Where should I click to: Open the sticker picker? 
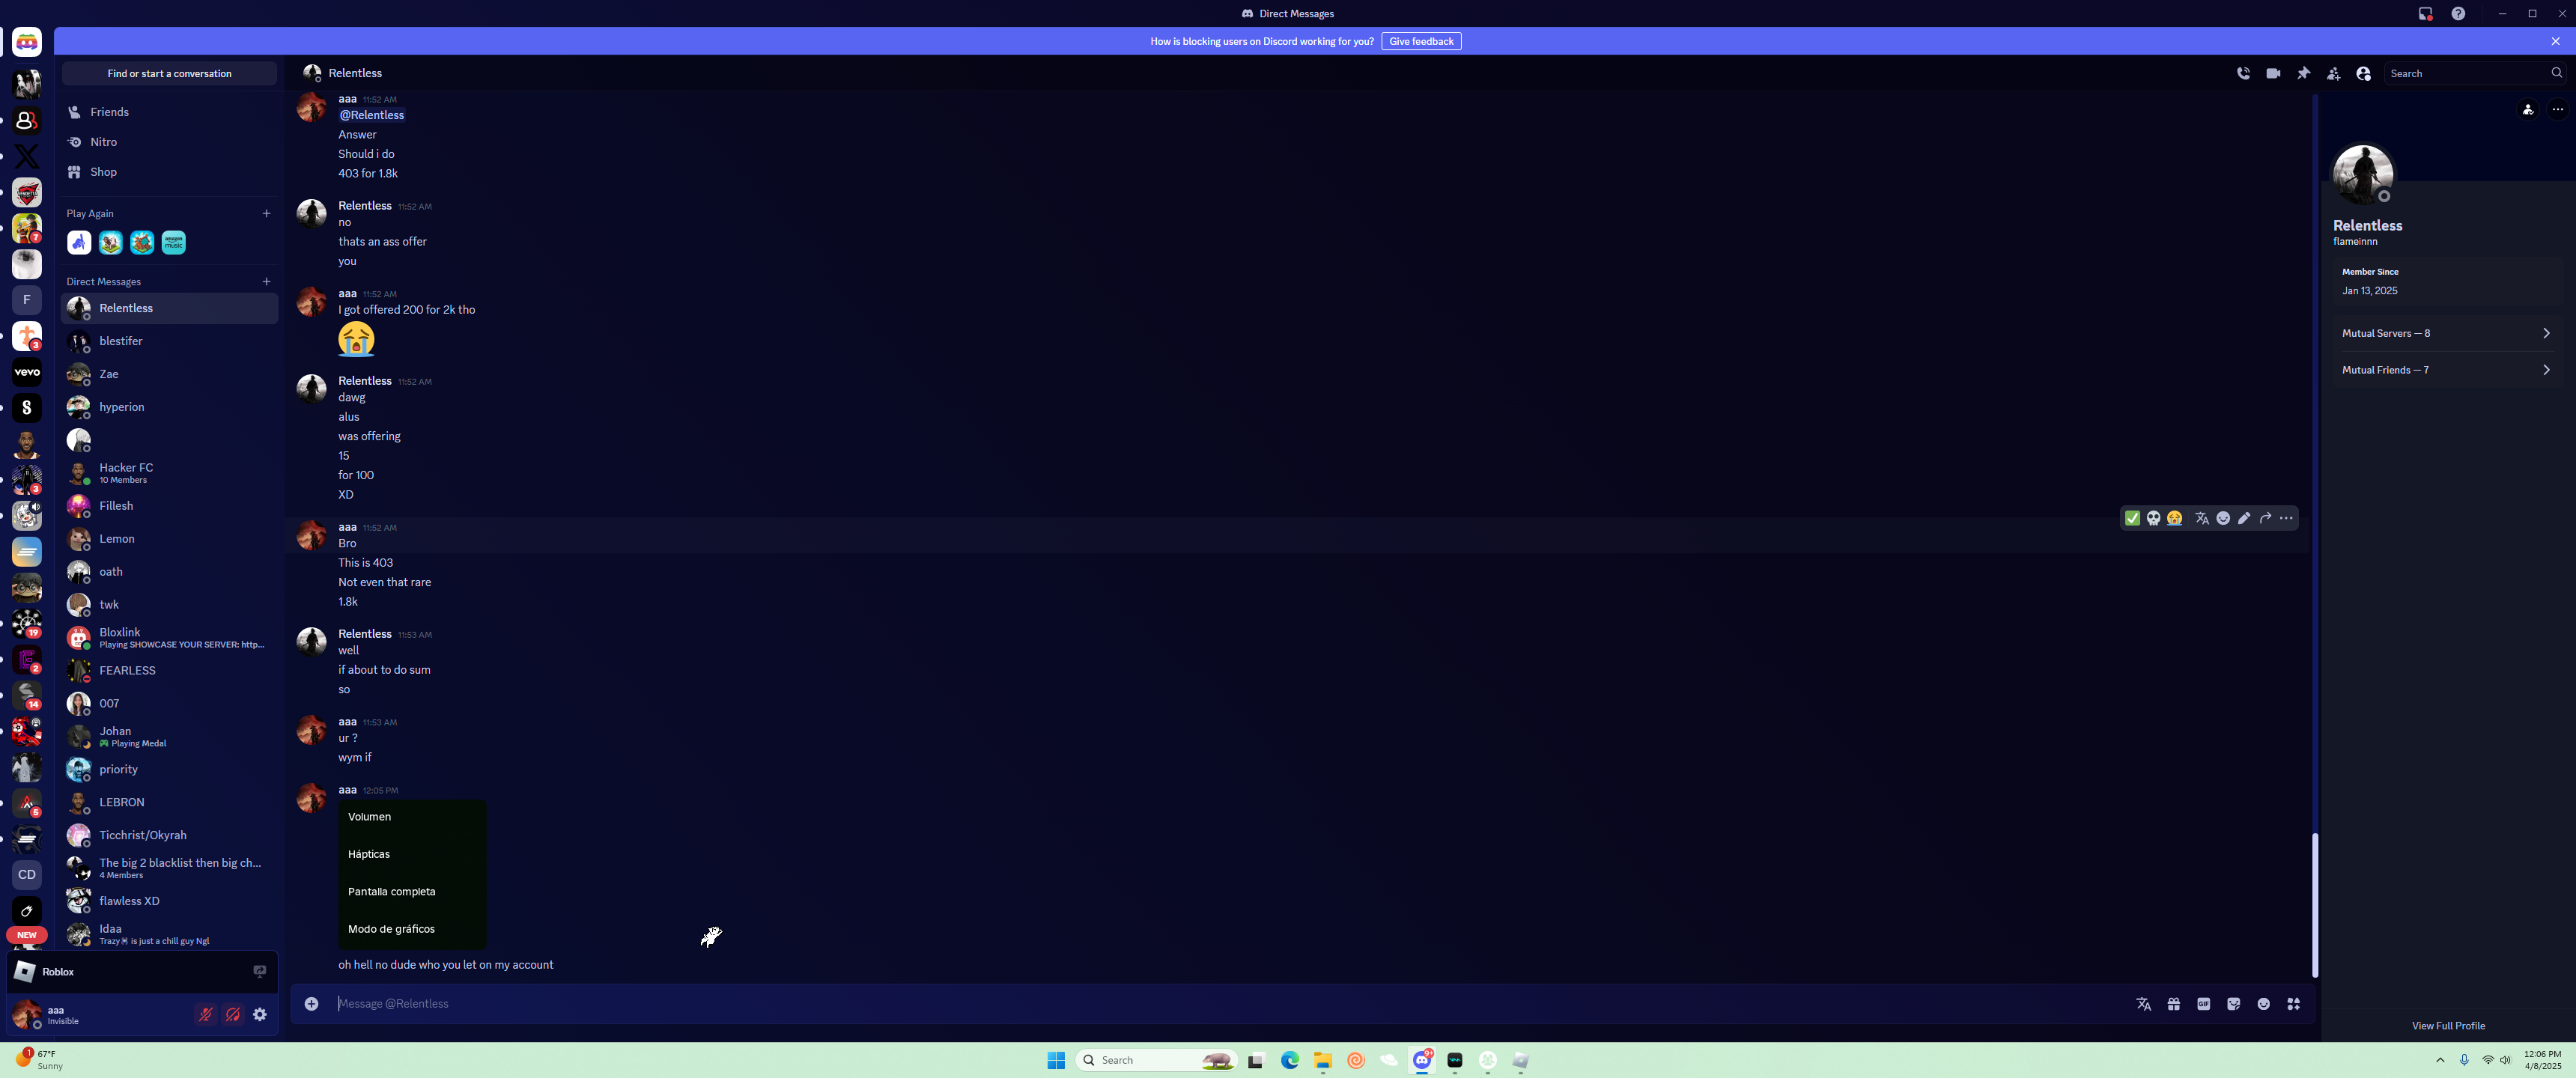(x=2233, y=1003)
